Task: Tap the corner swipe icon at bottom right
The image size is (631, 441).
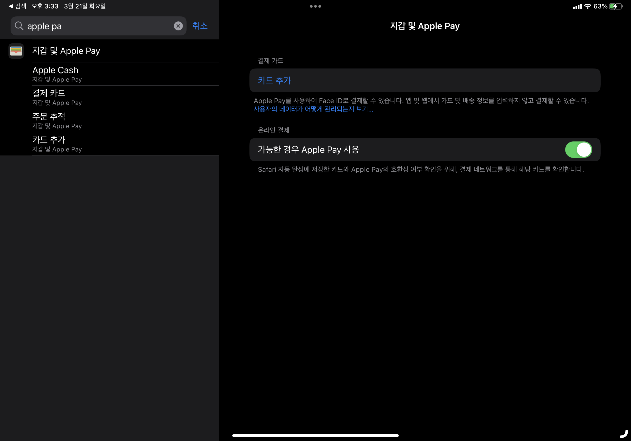Action: [624, 434]
